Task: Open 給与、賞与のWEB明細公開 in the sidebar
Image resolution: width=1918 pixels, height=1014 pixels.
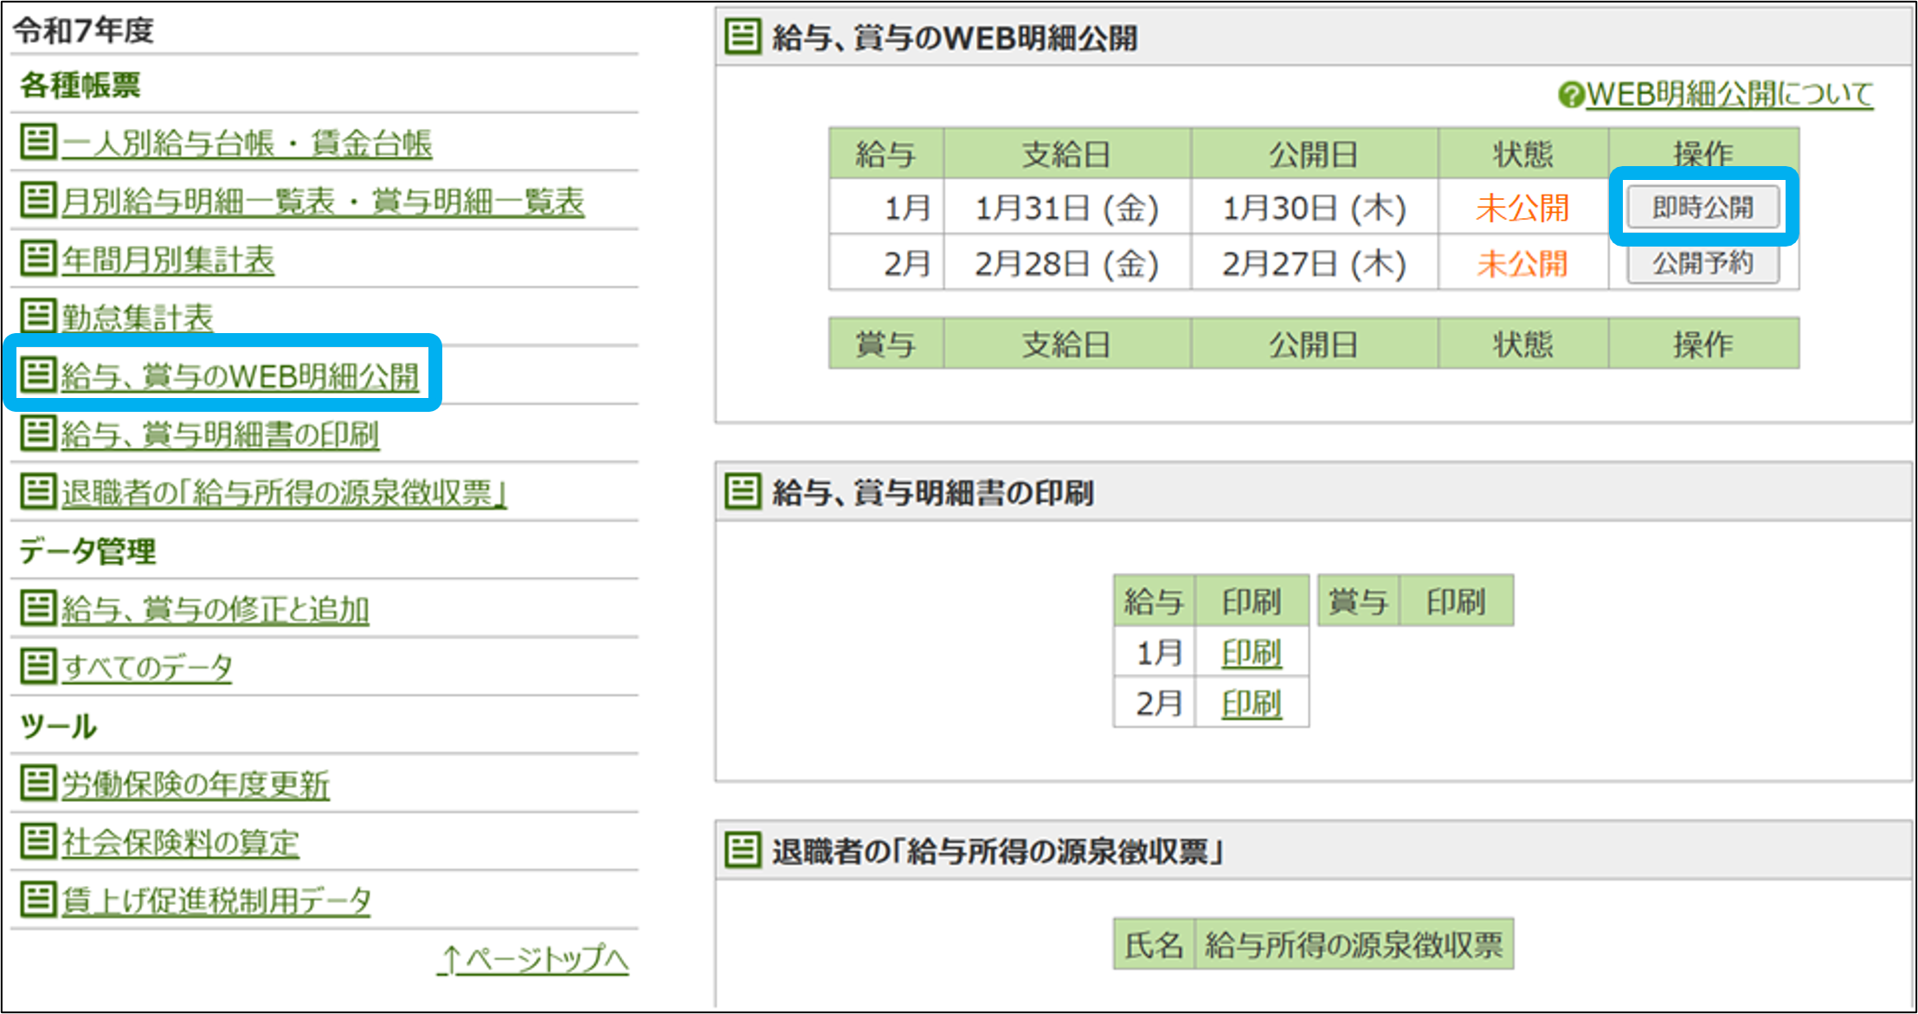Action: tap(240, 375)
